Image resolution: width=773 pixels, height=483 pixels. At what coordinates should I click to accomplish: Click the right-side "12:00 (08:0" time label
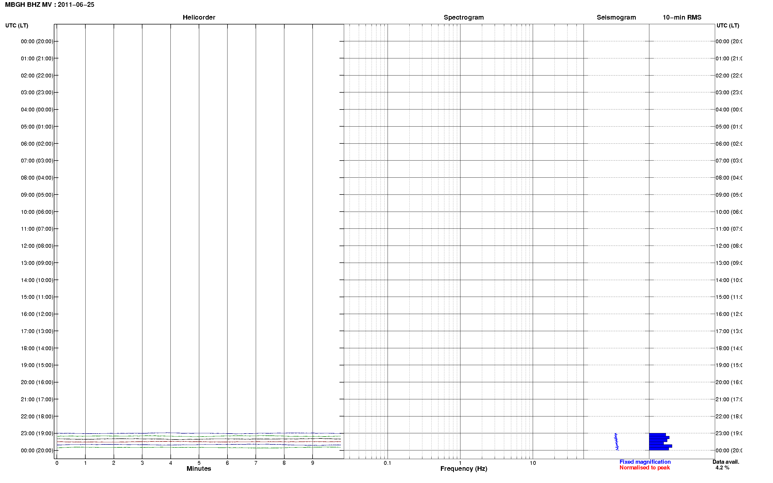tap(729, 246)
